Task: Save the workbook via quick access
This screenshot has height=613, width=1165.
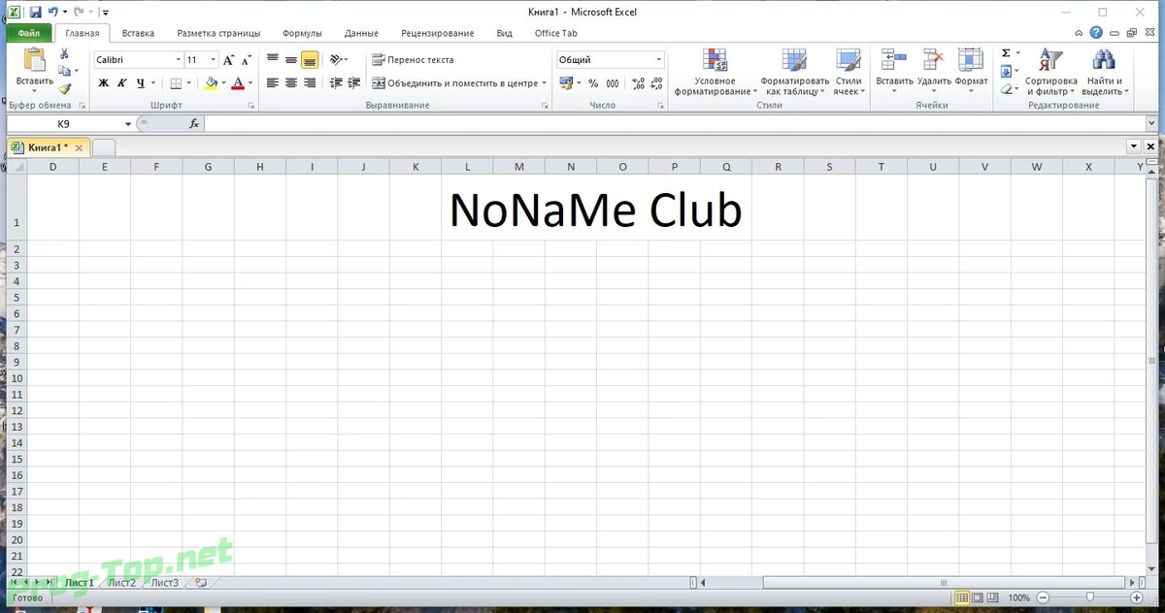Action: pyautogui.click(x=35, y=13)
